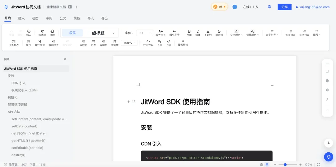Viewport: 336px width, 167px height.
Task: Switch to the Import (导入) tab
Action: click(91, 18)
